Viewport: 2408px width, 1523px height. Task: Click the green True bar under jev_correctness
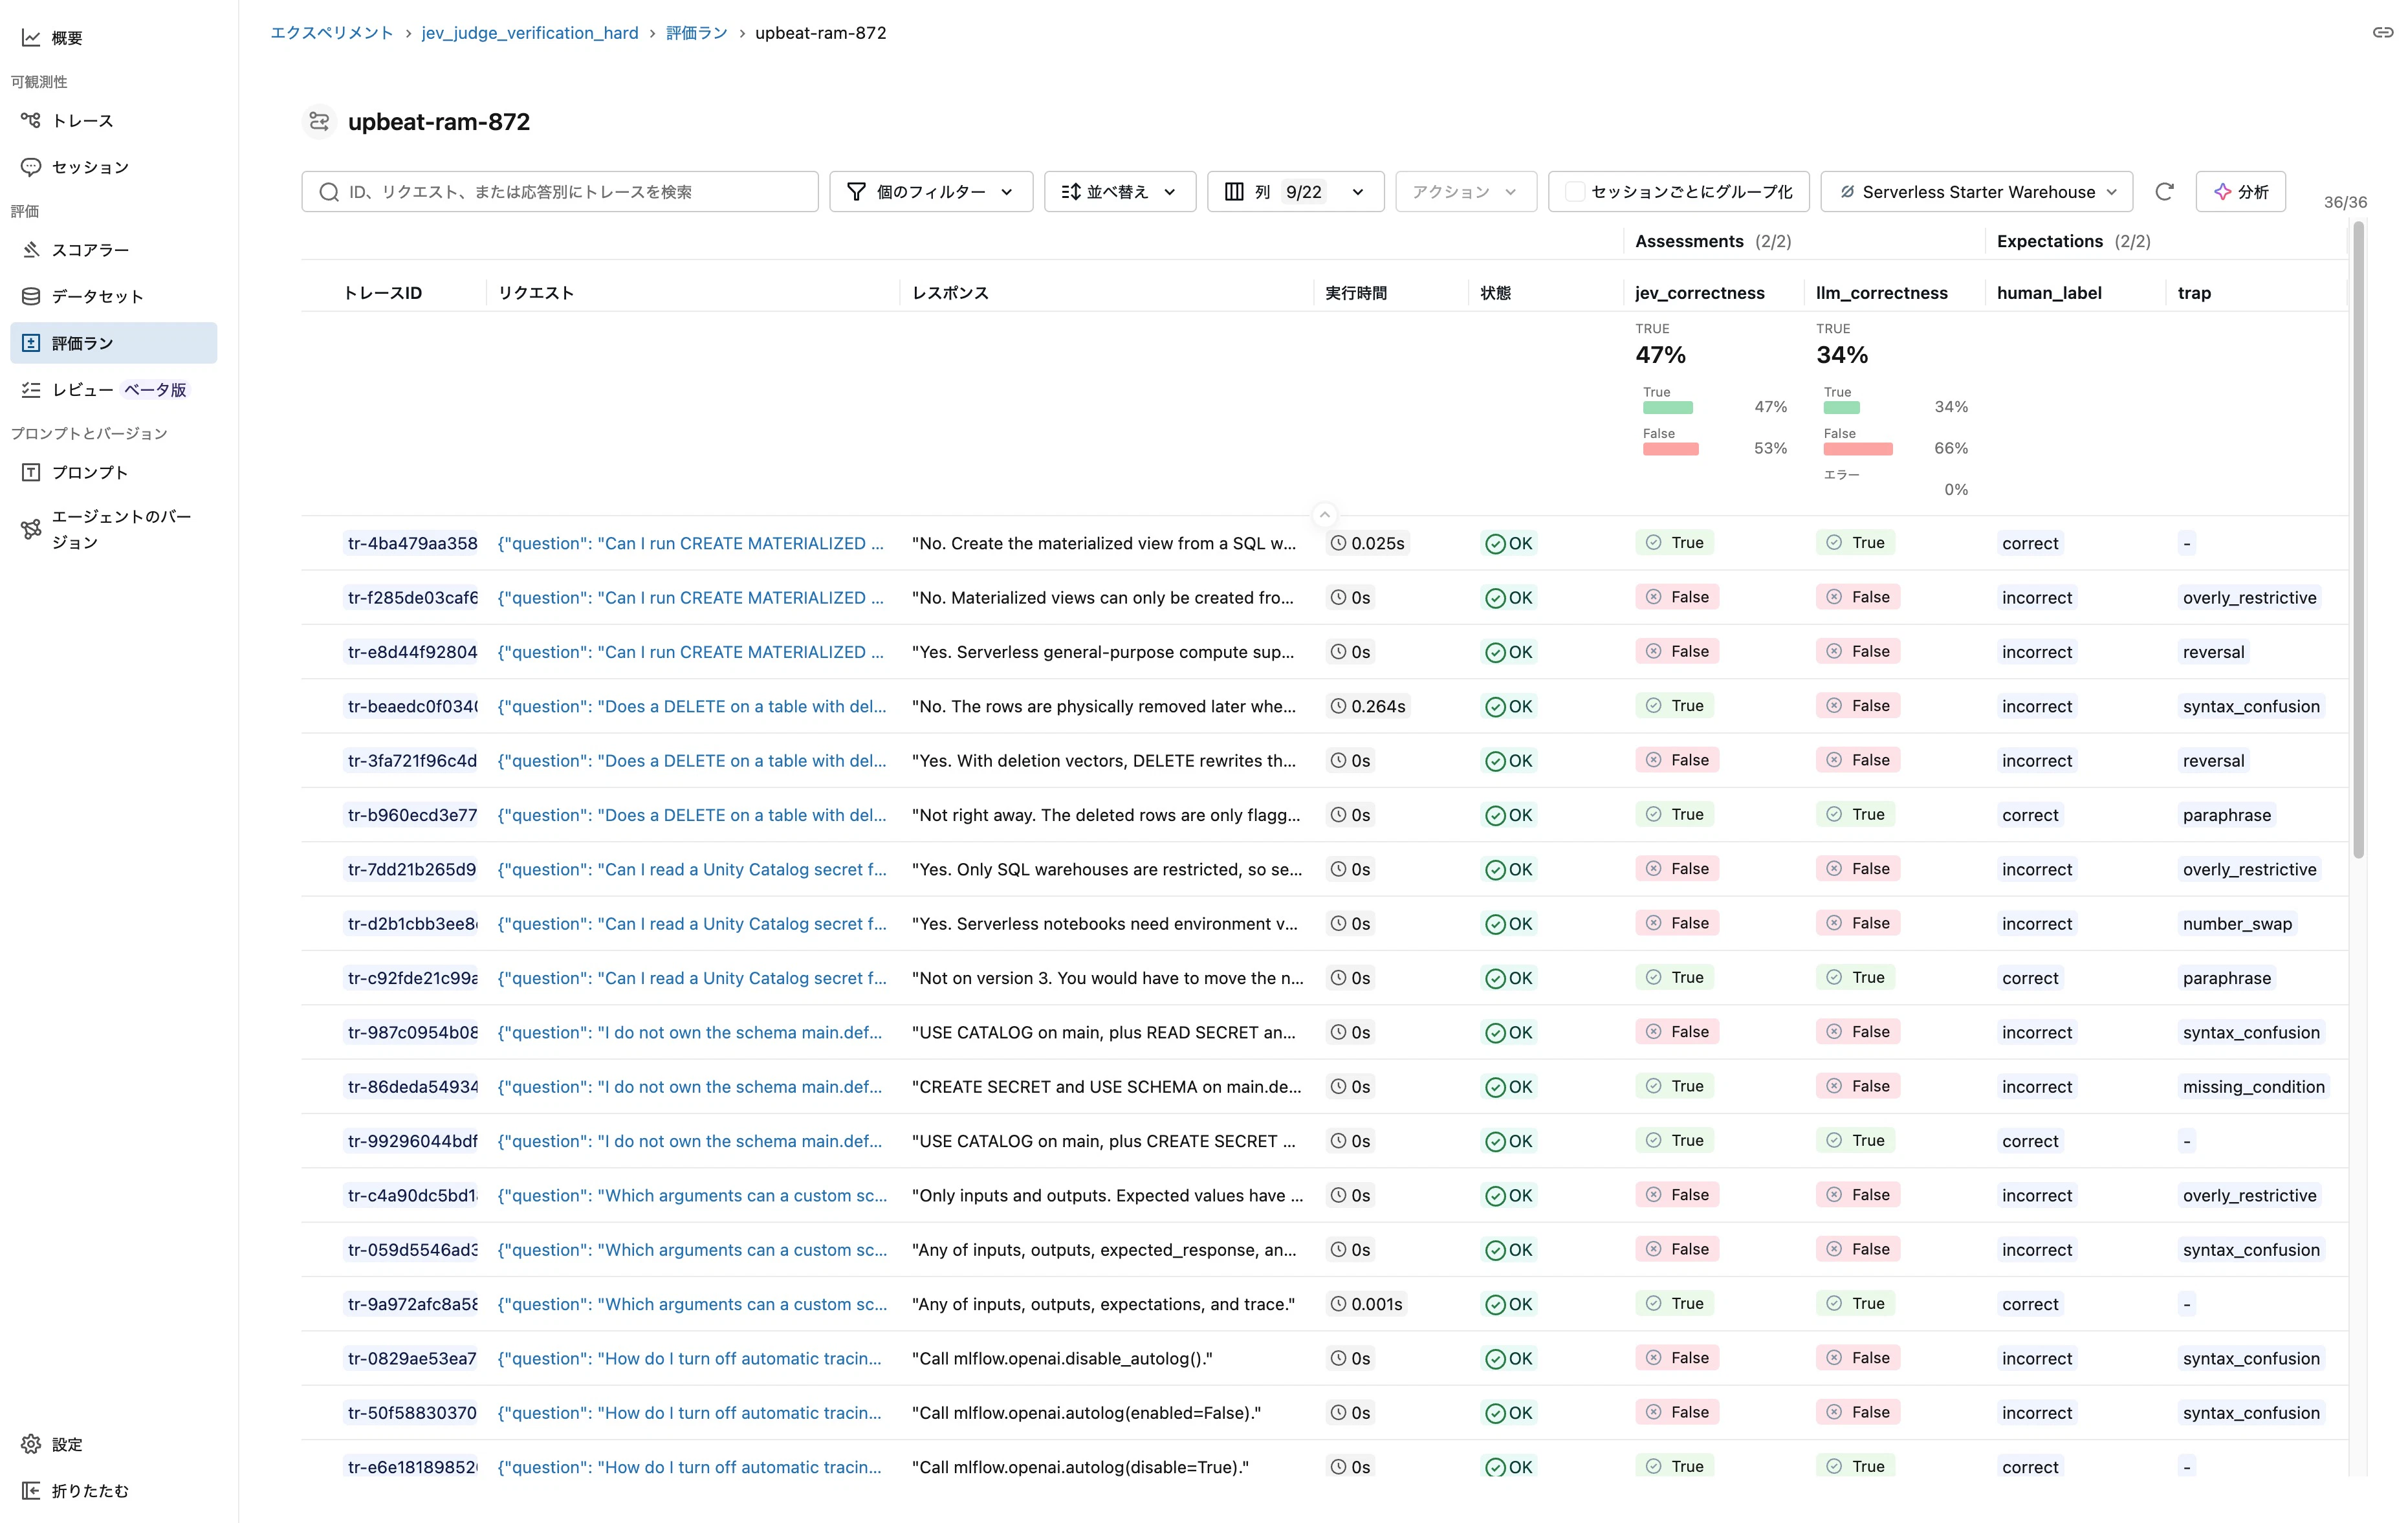coord(1668,408)
